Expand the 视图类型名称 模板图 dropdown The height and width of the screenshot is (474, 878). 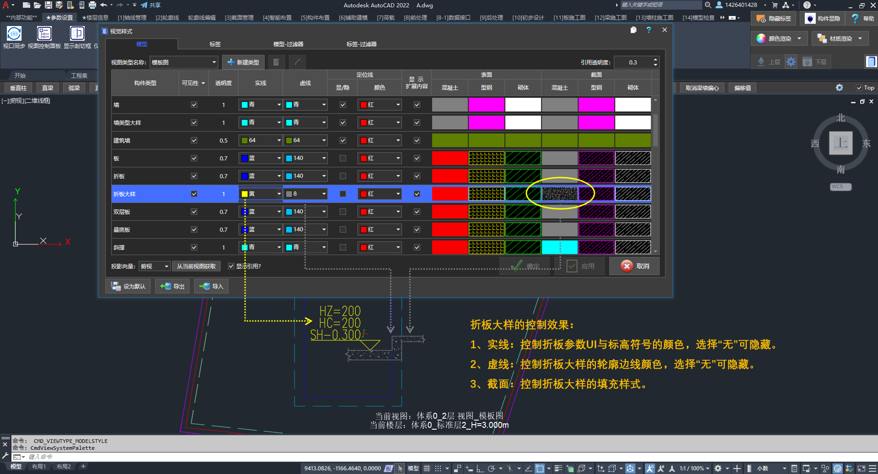coord(214,63)
